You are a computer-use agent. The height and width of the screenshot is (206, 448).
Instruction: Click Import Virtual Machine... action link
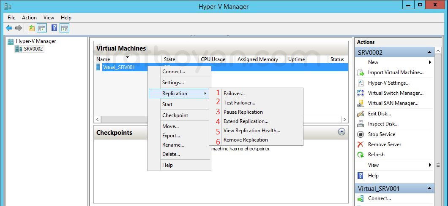(x=396, y=72)
